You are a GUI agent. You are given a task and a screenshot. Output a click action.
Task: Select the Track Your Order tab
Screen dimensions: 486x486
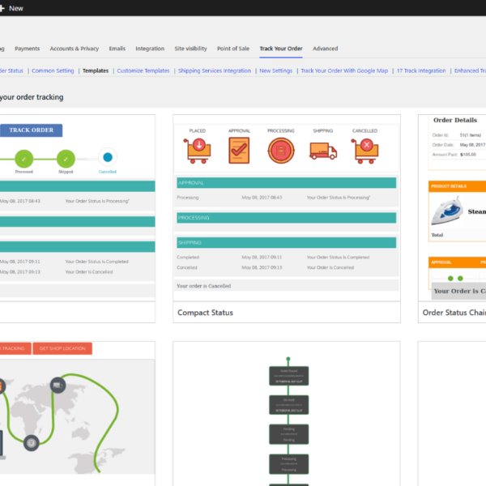(281, 49)
